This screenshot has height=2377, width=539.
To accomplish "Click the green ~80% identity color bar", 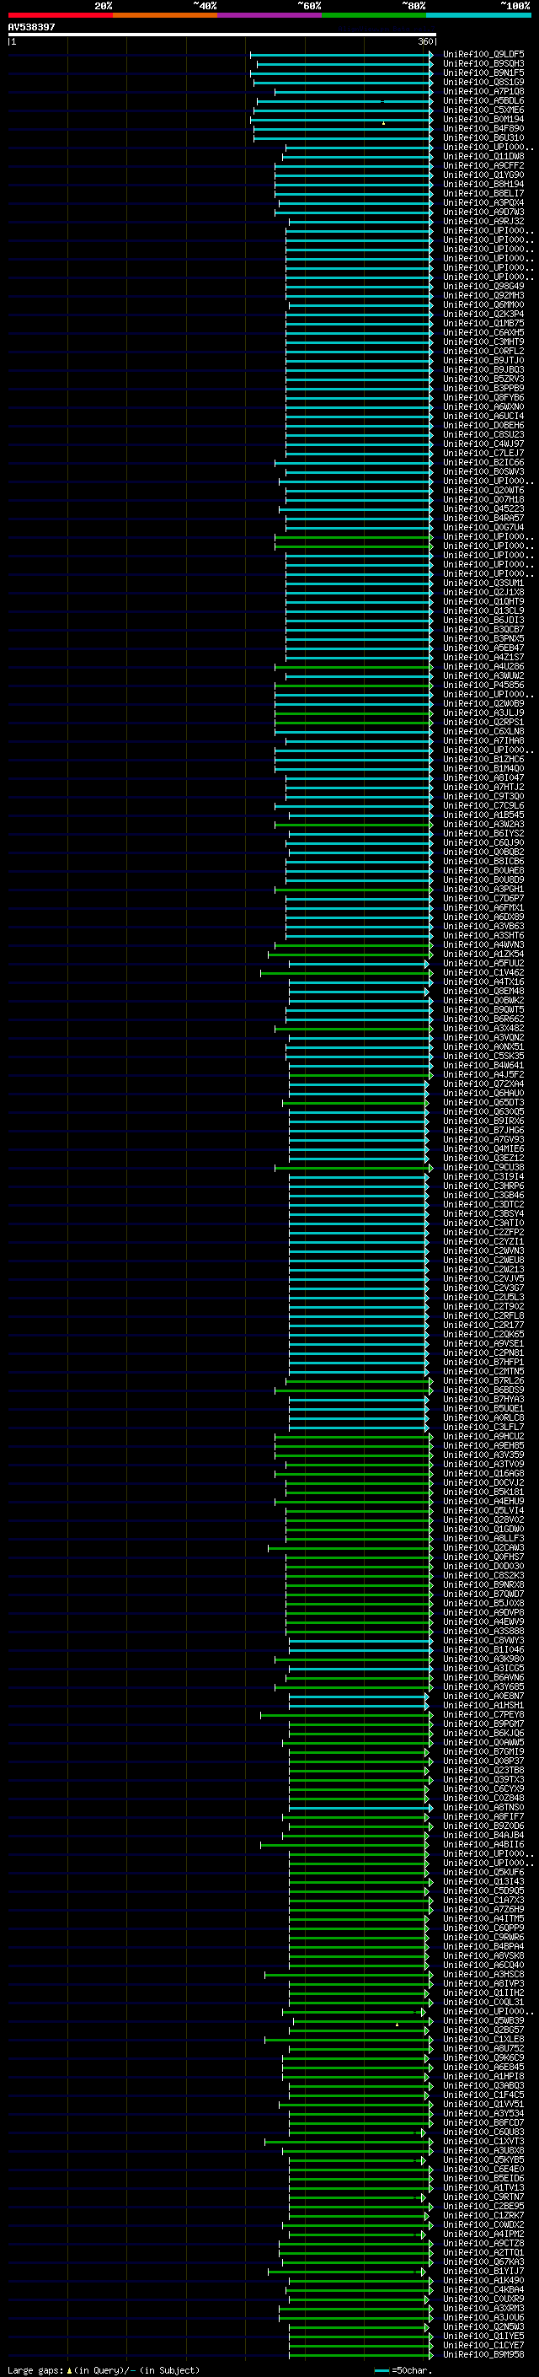I will [x=374, y=15].
